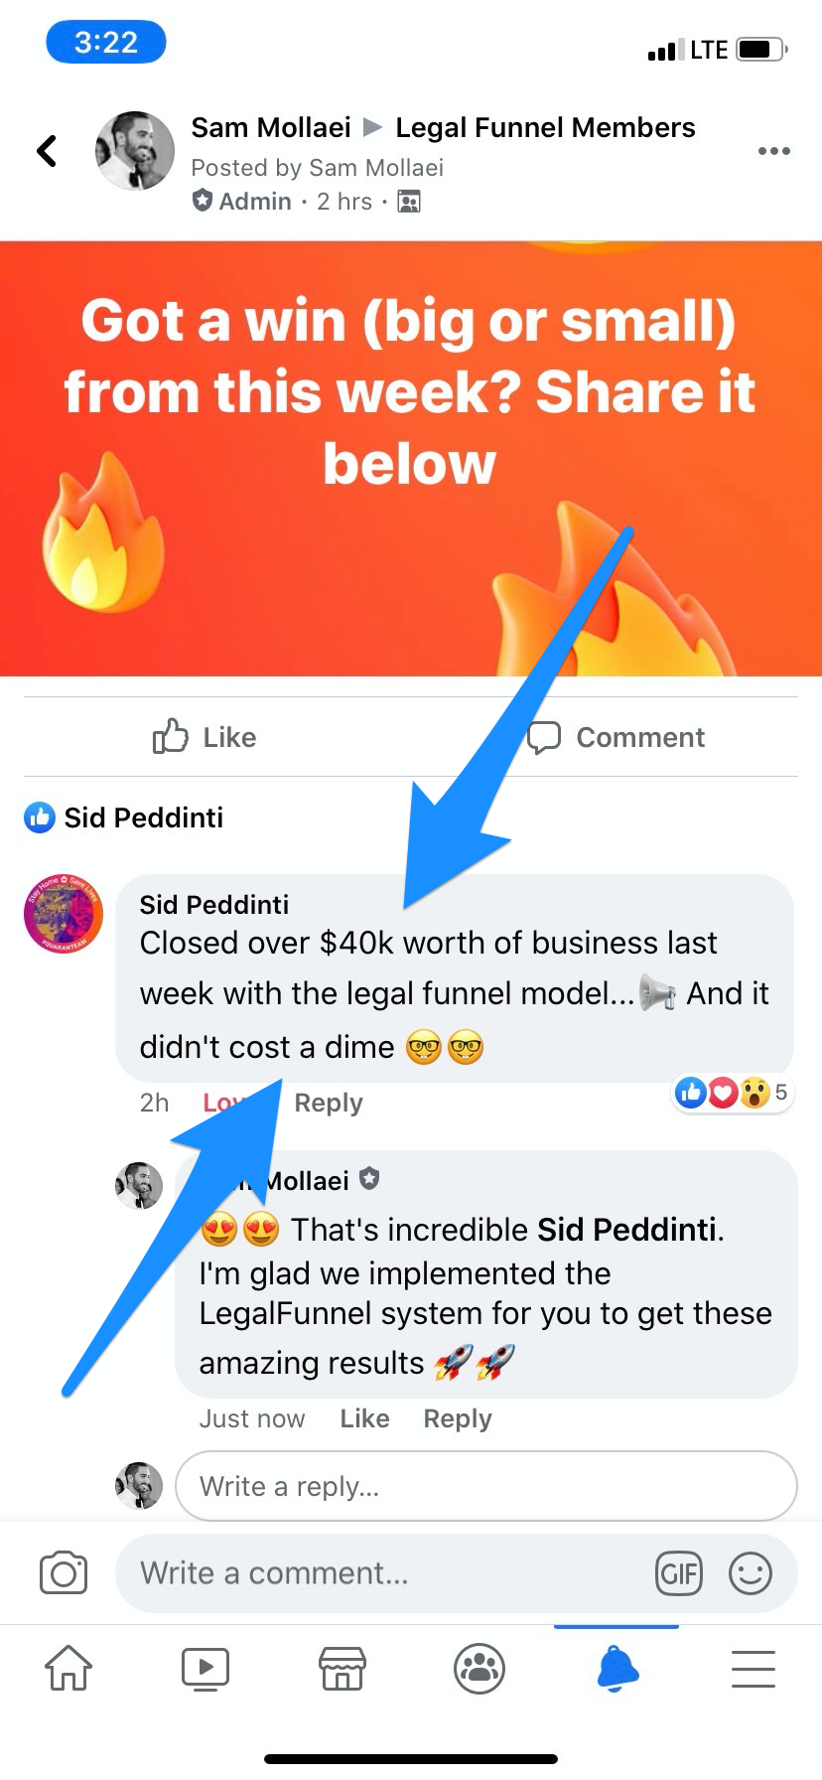Open the hamburger menu tab
This screenshot has height=1780, width=822.
coord(753,1668)
